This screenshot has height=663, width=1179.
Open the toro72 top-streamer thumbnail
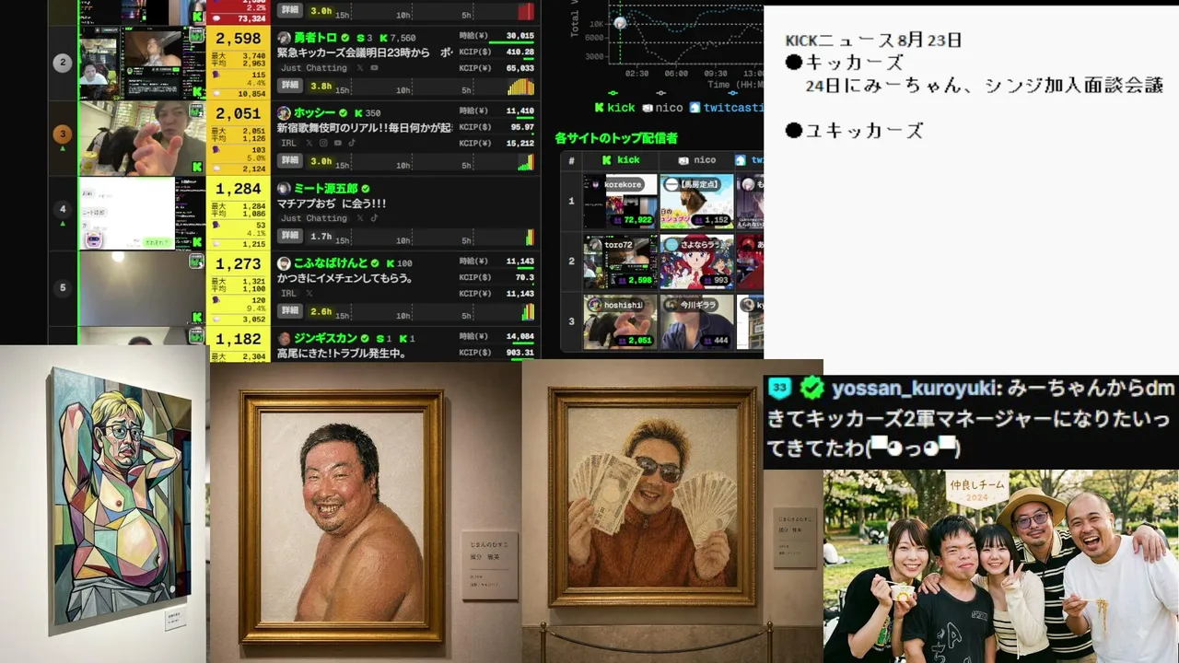point(621,262)
